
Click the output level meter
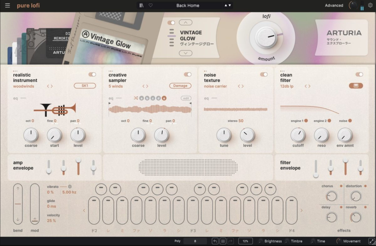(x=362, y=6)
